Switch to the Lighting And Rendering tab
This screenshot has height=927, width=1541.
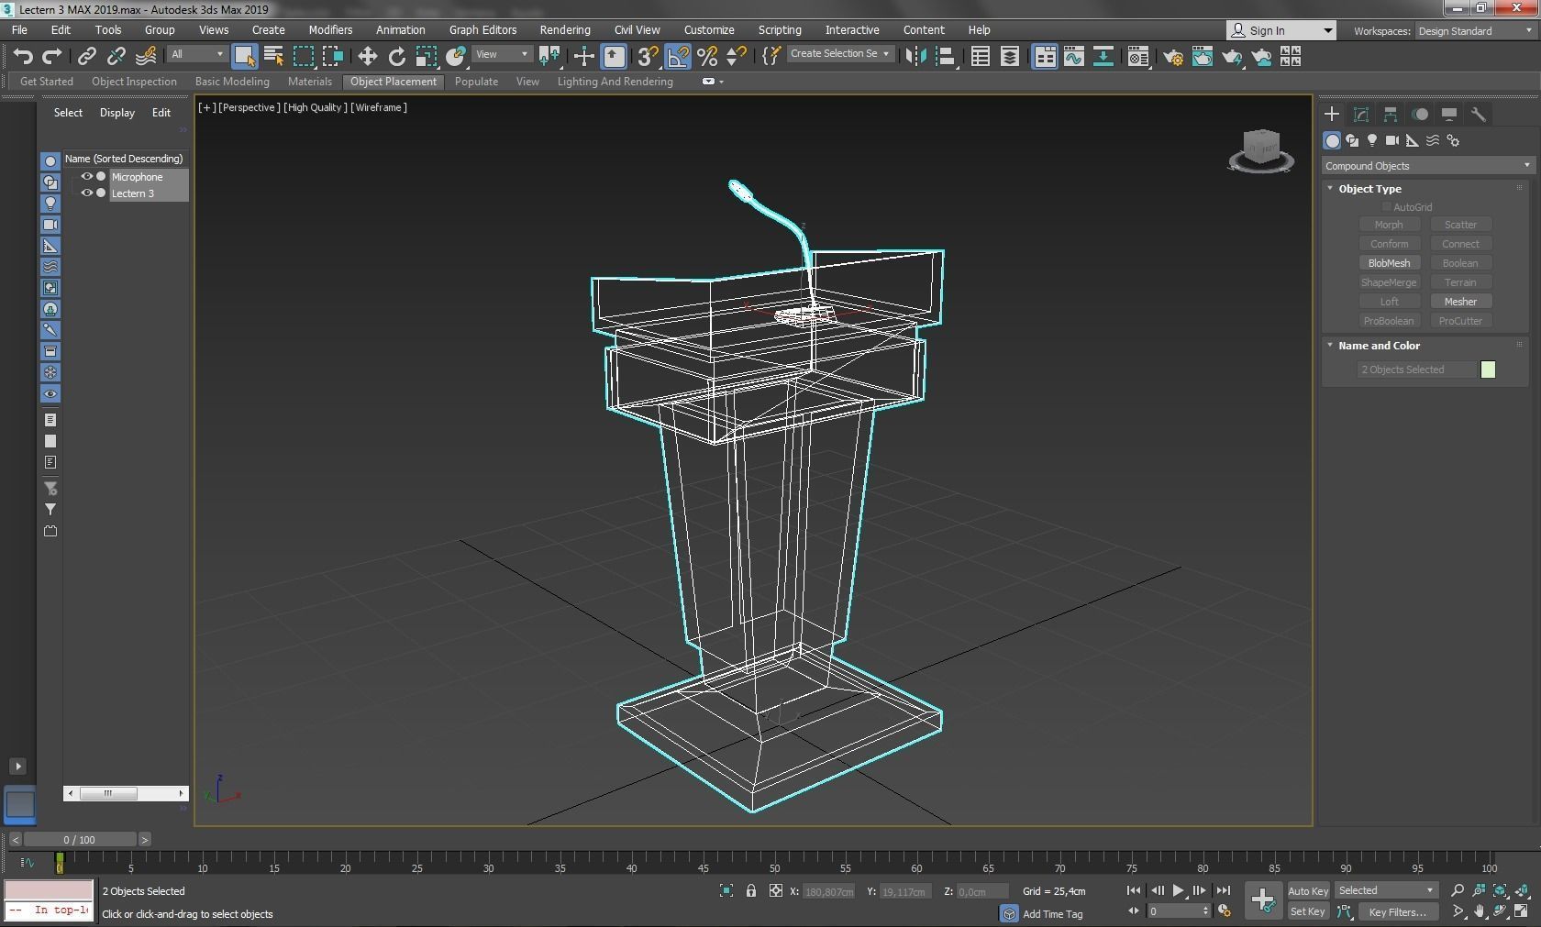[x=615, y=82]
